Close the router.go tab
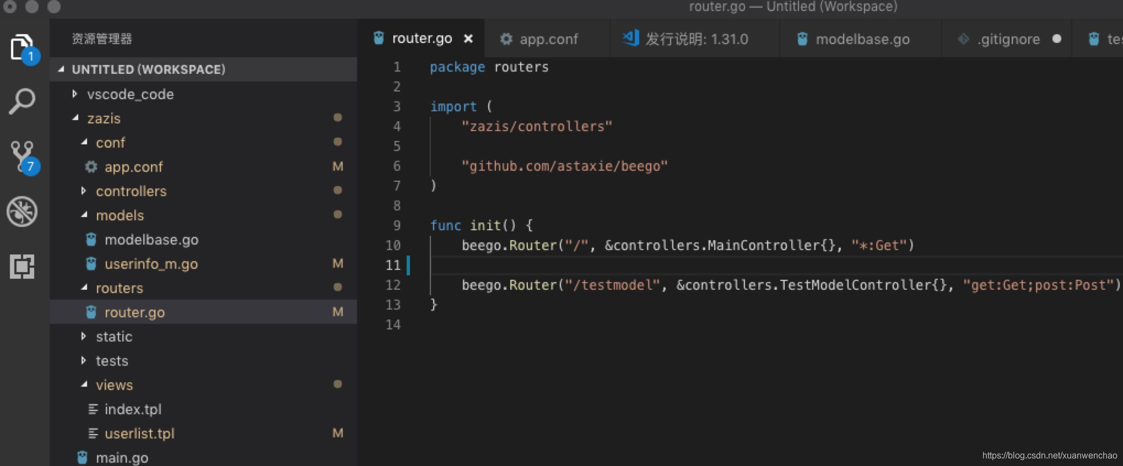The width and height of the screenshot is (1123, 466). [x=468, y=39]
